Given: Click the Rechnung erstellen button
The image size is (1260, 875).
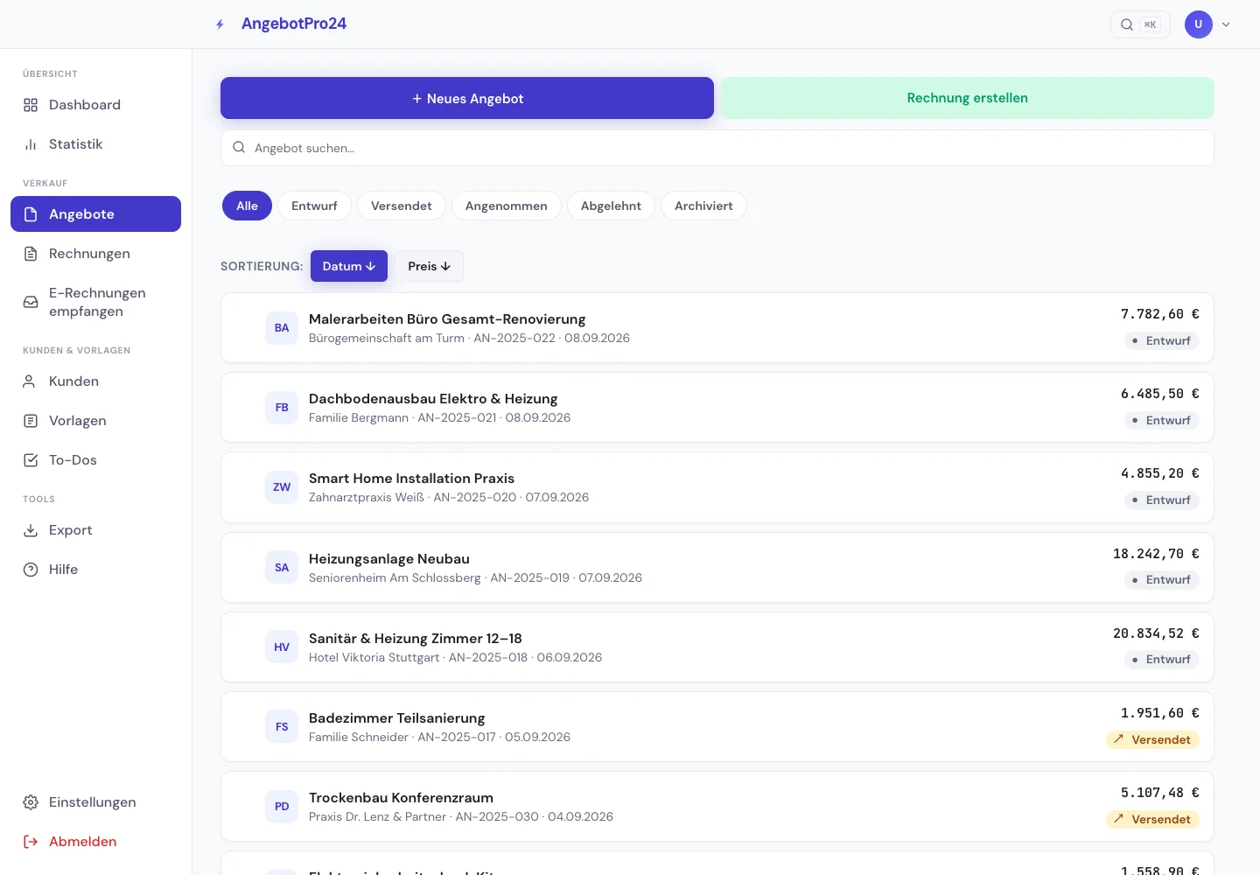Looking at the screenshot, I should coord(968,98).
